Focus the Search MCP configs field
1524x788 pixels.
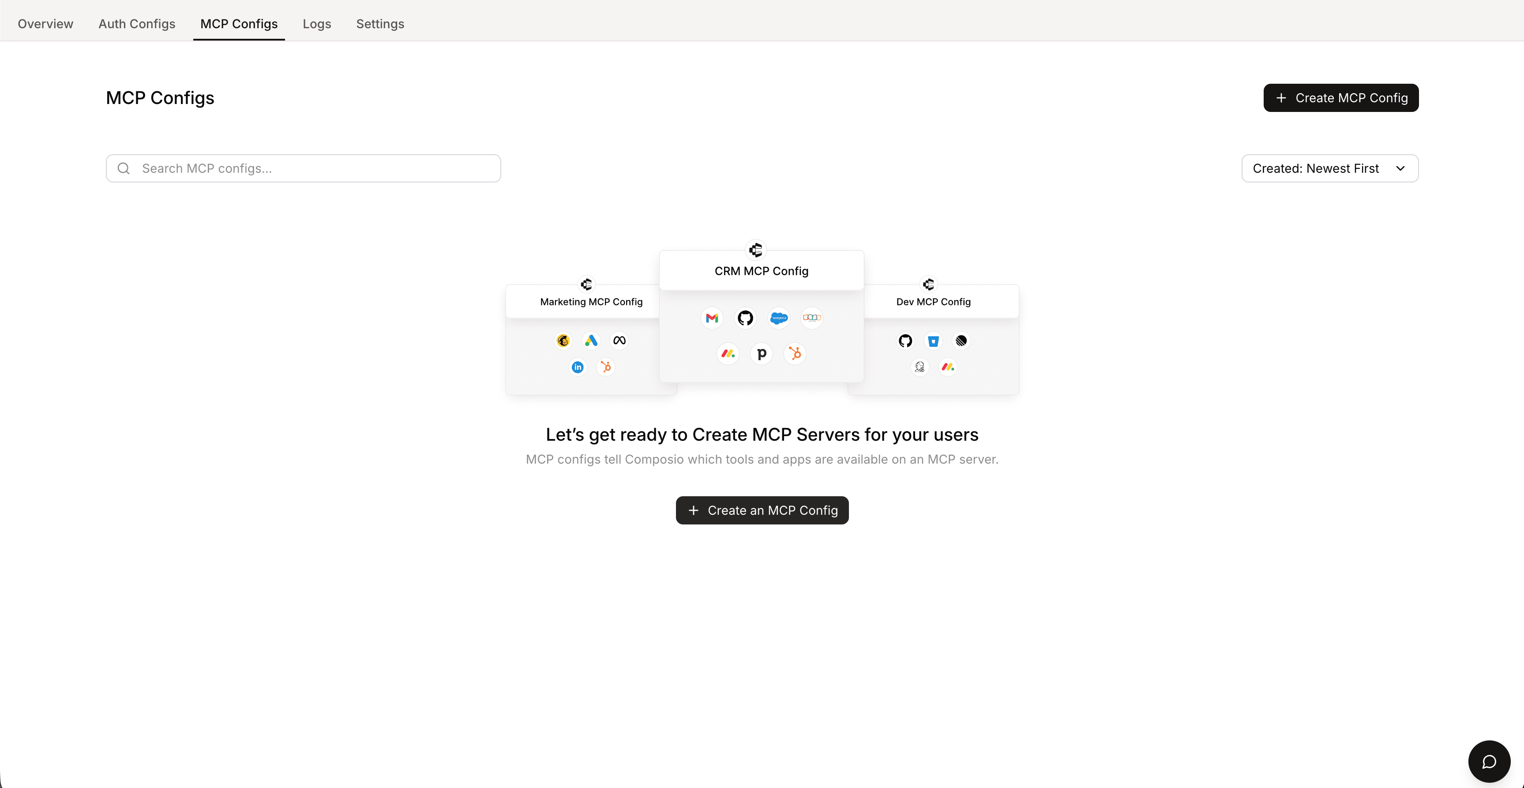click(314, 168)
